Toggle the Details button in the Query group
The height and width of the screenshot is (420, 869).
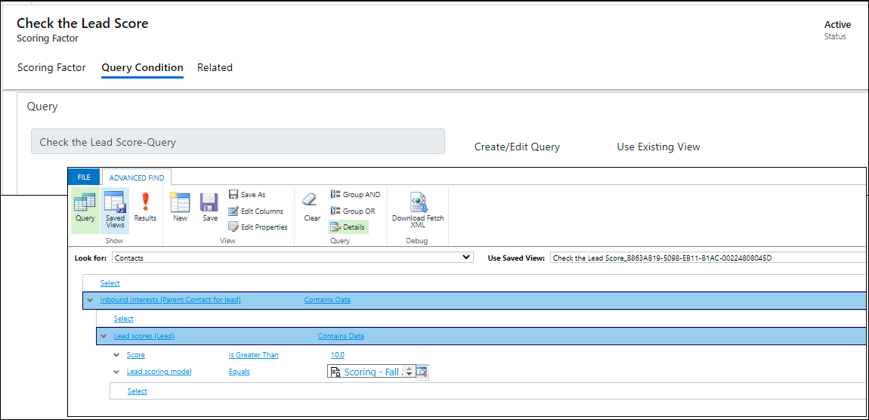click(348, 227)
